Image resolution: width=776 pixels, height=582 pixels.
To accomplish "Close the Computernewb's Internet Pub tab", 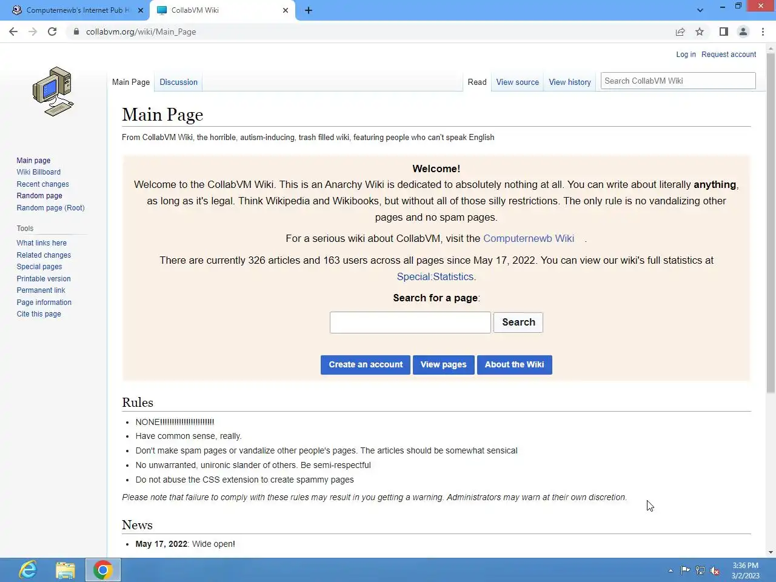I will [x=141, y=10].
